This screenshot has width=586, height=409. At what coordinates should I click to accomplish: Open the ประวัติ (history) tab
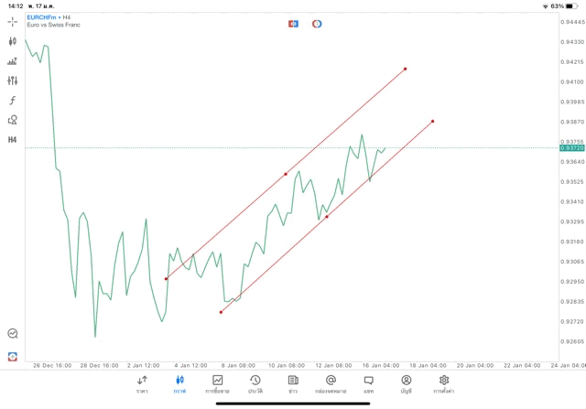(255, 384)
